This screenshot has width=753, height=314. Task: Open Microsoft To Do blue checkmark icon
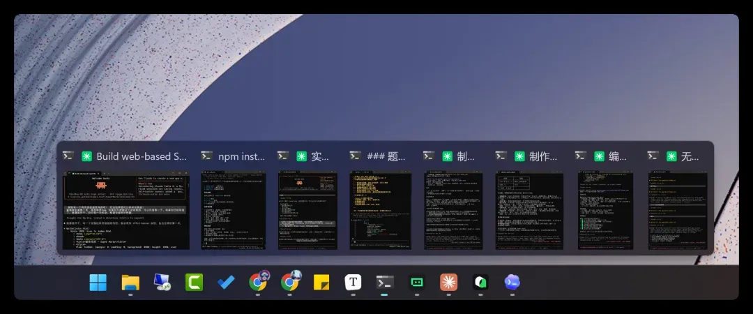(226, 283)
